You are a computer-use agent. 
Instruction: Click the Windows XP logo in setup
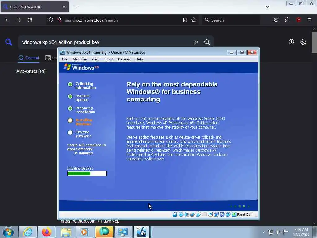pyautogui.click(x=81, y=67)
